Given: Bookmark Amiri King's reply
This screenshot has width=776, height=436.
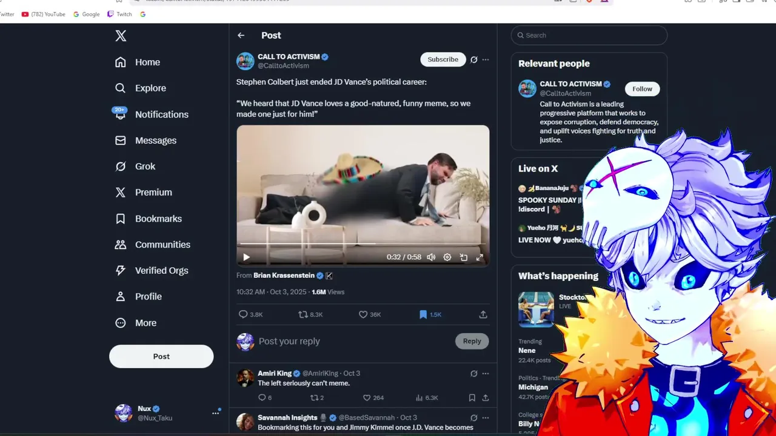Looking at the screenshot, I should click(x=472, y=398).
